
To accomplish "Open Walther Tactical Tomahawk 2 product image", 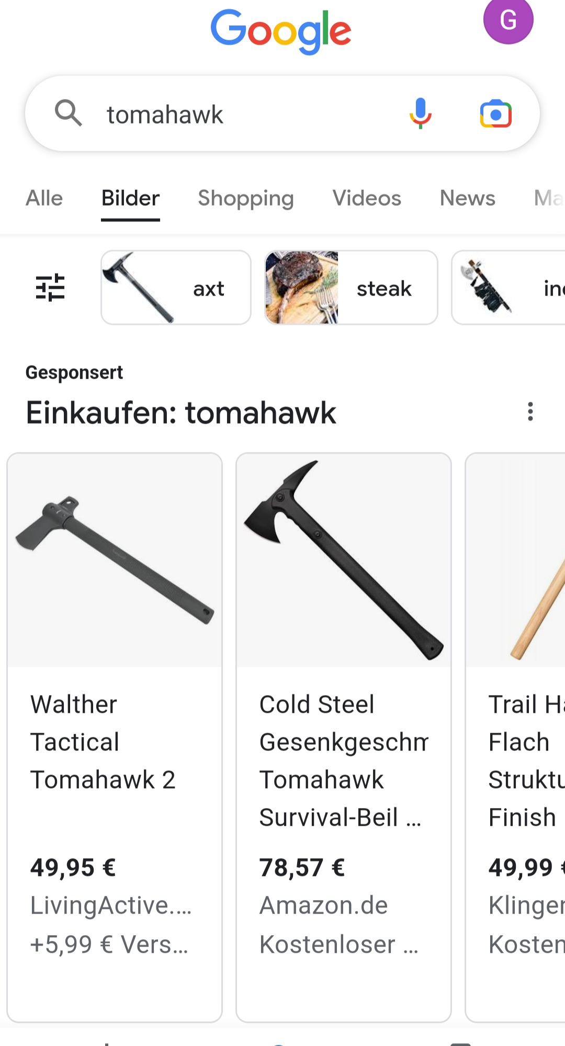I will 115,560.
